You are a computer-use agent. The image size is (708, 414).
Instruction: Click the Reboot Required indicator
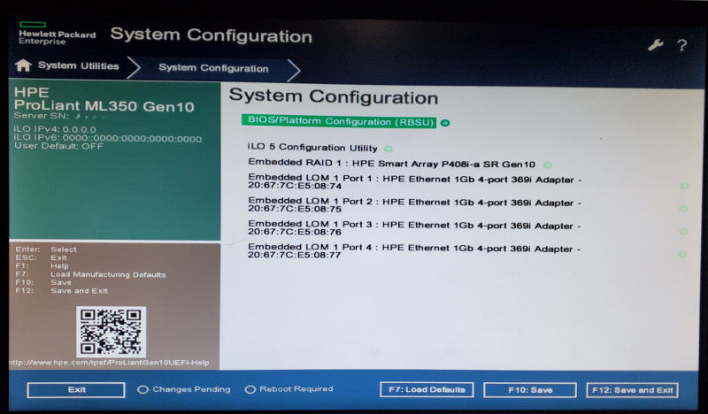(289, 389)
